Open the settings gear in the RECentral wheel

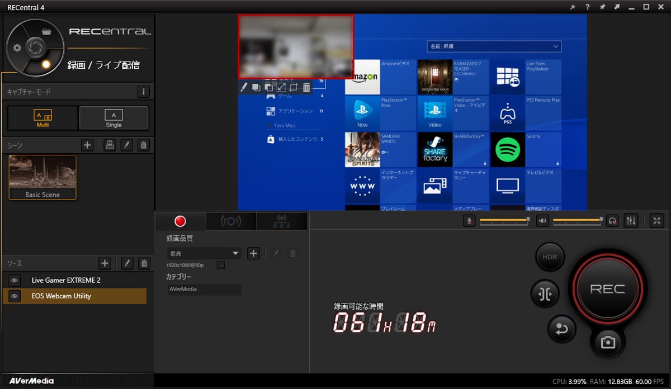pos(17,48)
